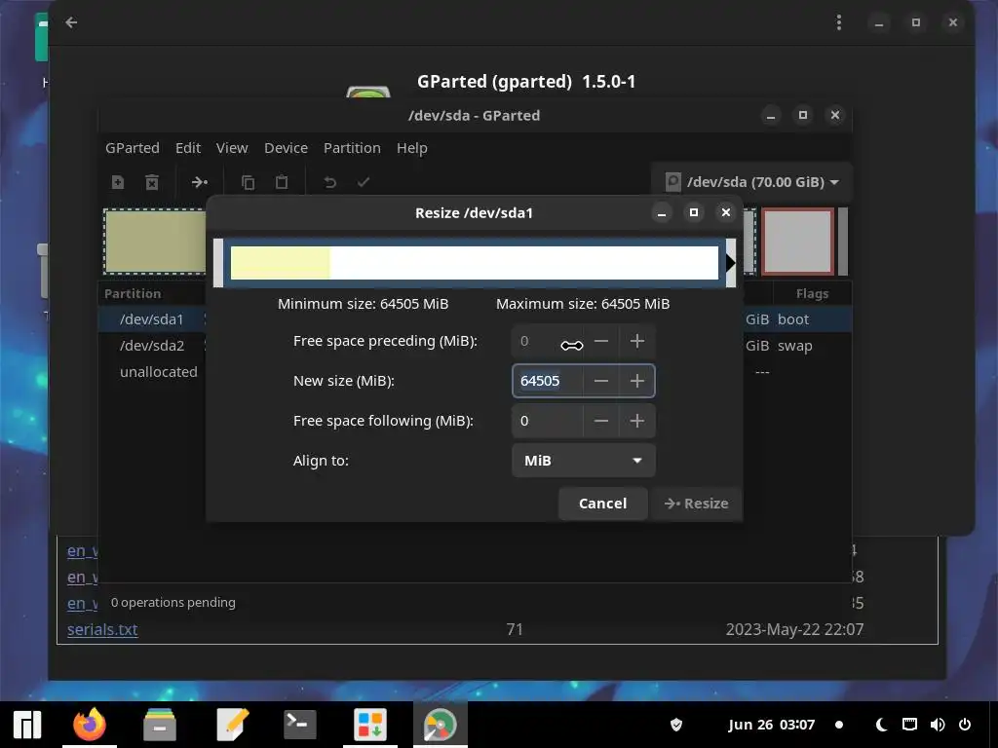The height and width of the screenshot is (748, 998).
Task: Decrease Free space preceding value
Action: pyautogui.click(x=600, y=342)
